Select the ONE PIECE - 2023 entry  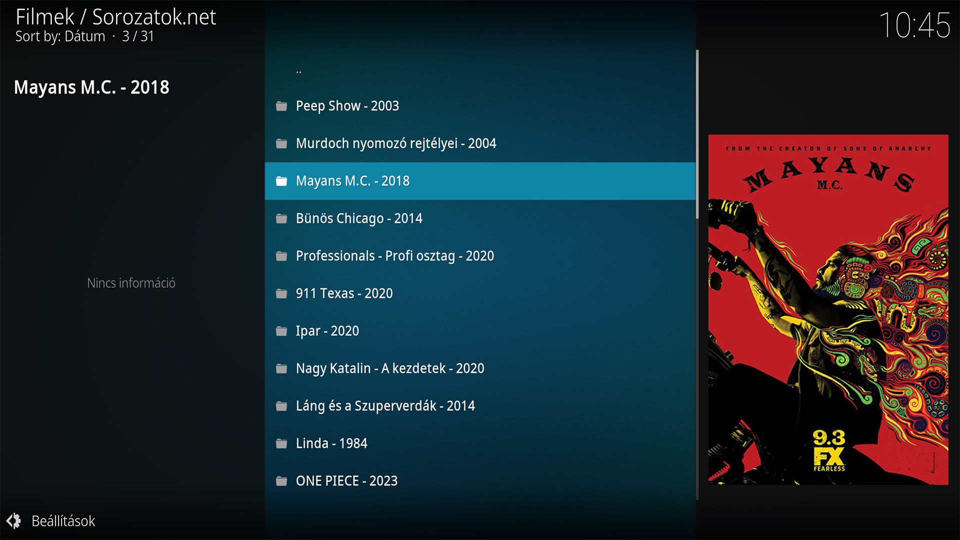[346, 481]
